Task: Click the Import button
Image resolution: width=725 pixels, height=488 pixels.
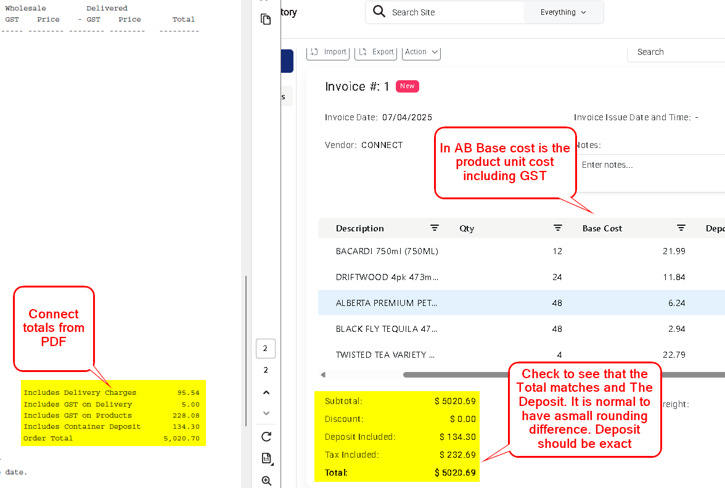Action: (x=328, y=52)
